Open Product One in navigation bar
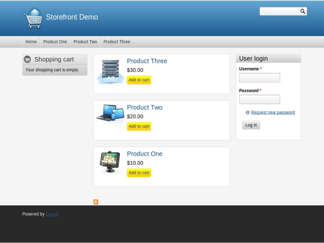324x243 pixels. (x=55, y=42)
